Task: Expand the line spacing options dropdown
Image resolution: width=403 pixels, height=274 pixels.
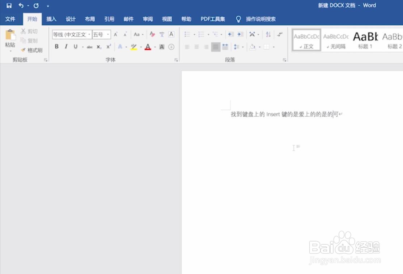Action: click(x=242, y=47)
